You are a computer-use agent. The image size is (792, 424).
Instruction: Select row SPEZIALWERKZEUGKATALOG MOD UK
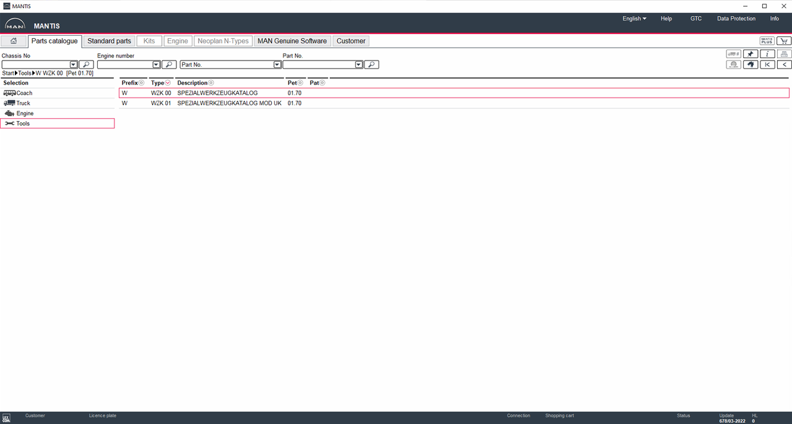point(454,103)
